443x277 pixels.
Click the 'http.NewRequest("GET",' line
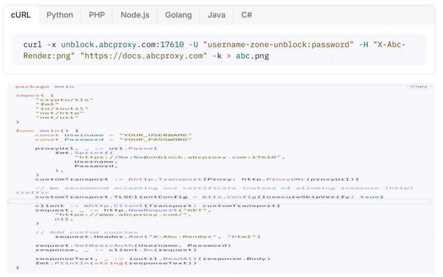pos(123,210)
